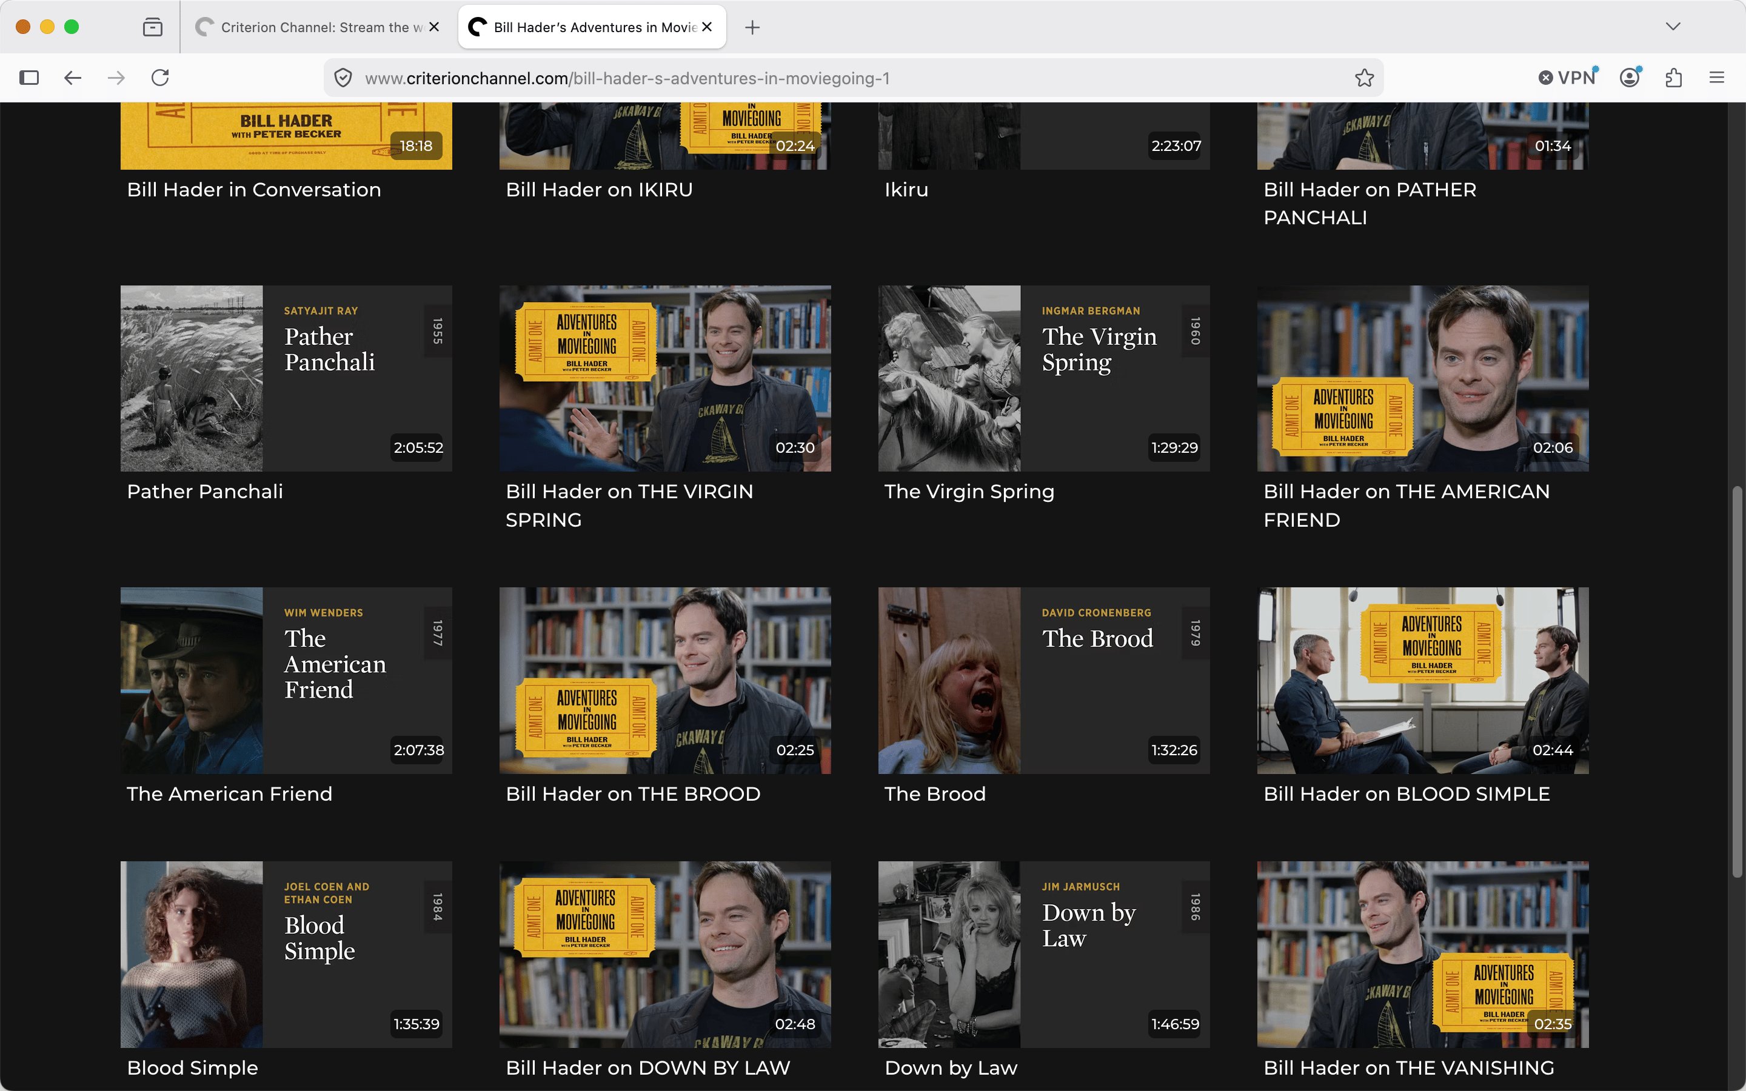Click the address bar URL field
The image size is (1746, 1091).
point(854,78)
